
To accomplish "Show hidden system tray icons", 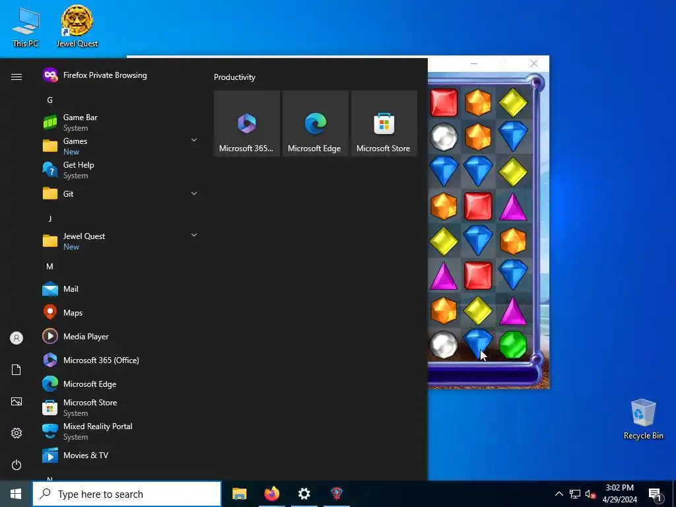I will pyautogui.click(x=558, y=494).
